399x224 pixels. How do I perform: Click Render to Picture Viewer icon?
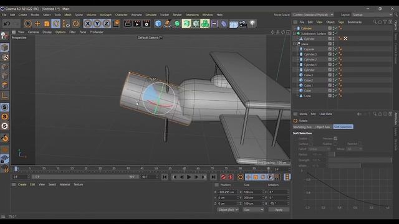click(137, 24)
